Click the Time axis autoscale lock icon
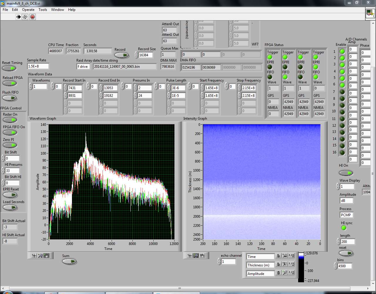 coord(278,256)
